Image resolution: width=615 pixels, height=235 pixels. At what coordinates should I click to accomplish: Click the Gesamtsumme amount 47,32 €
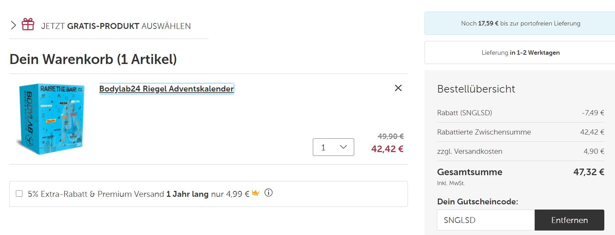[588, 172]
